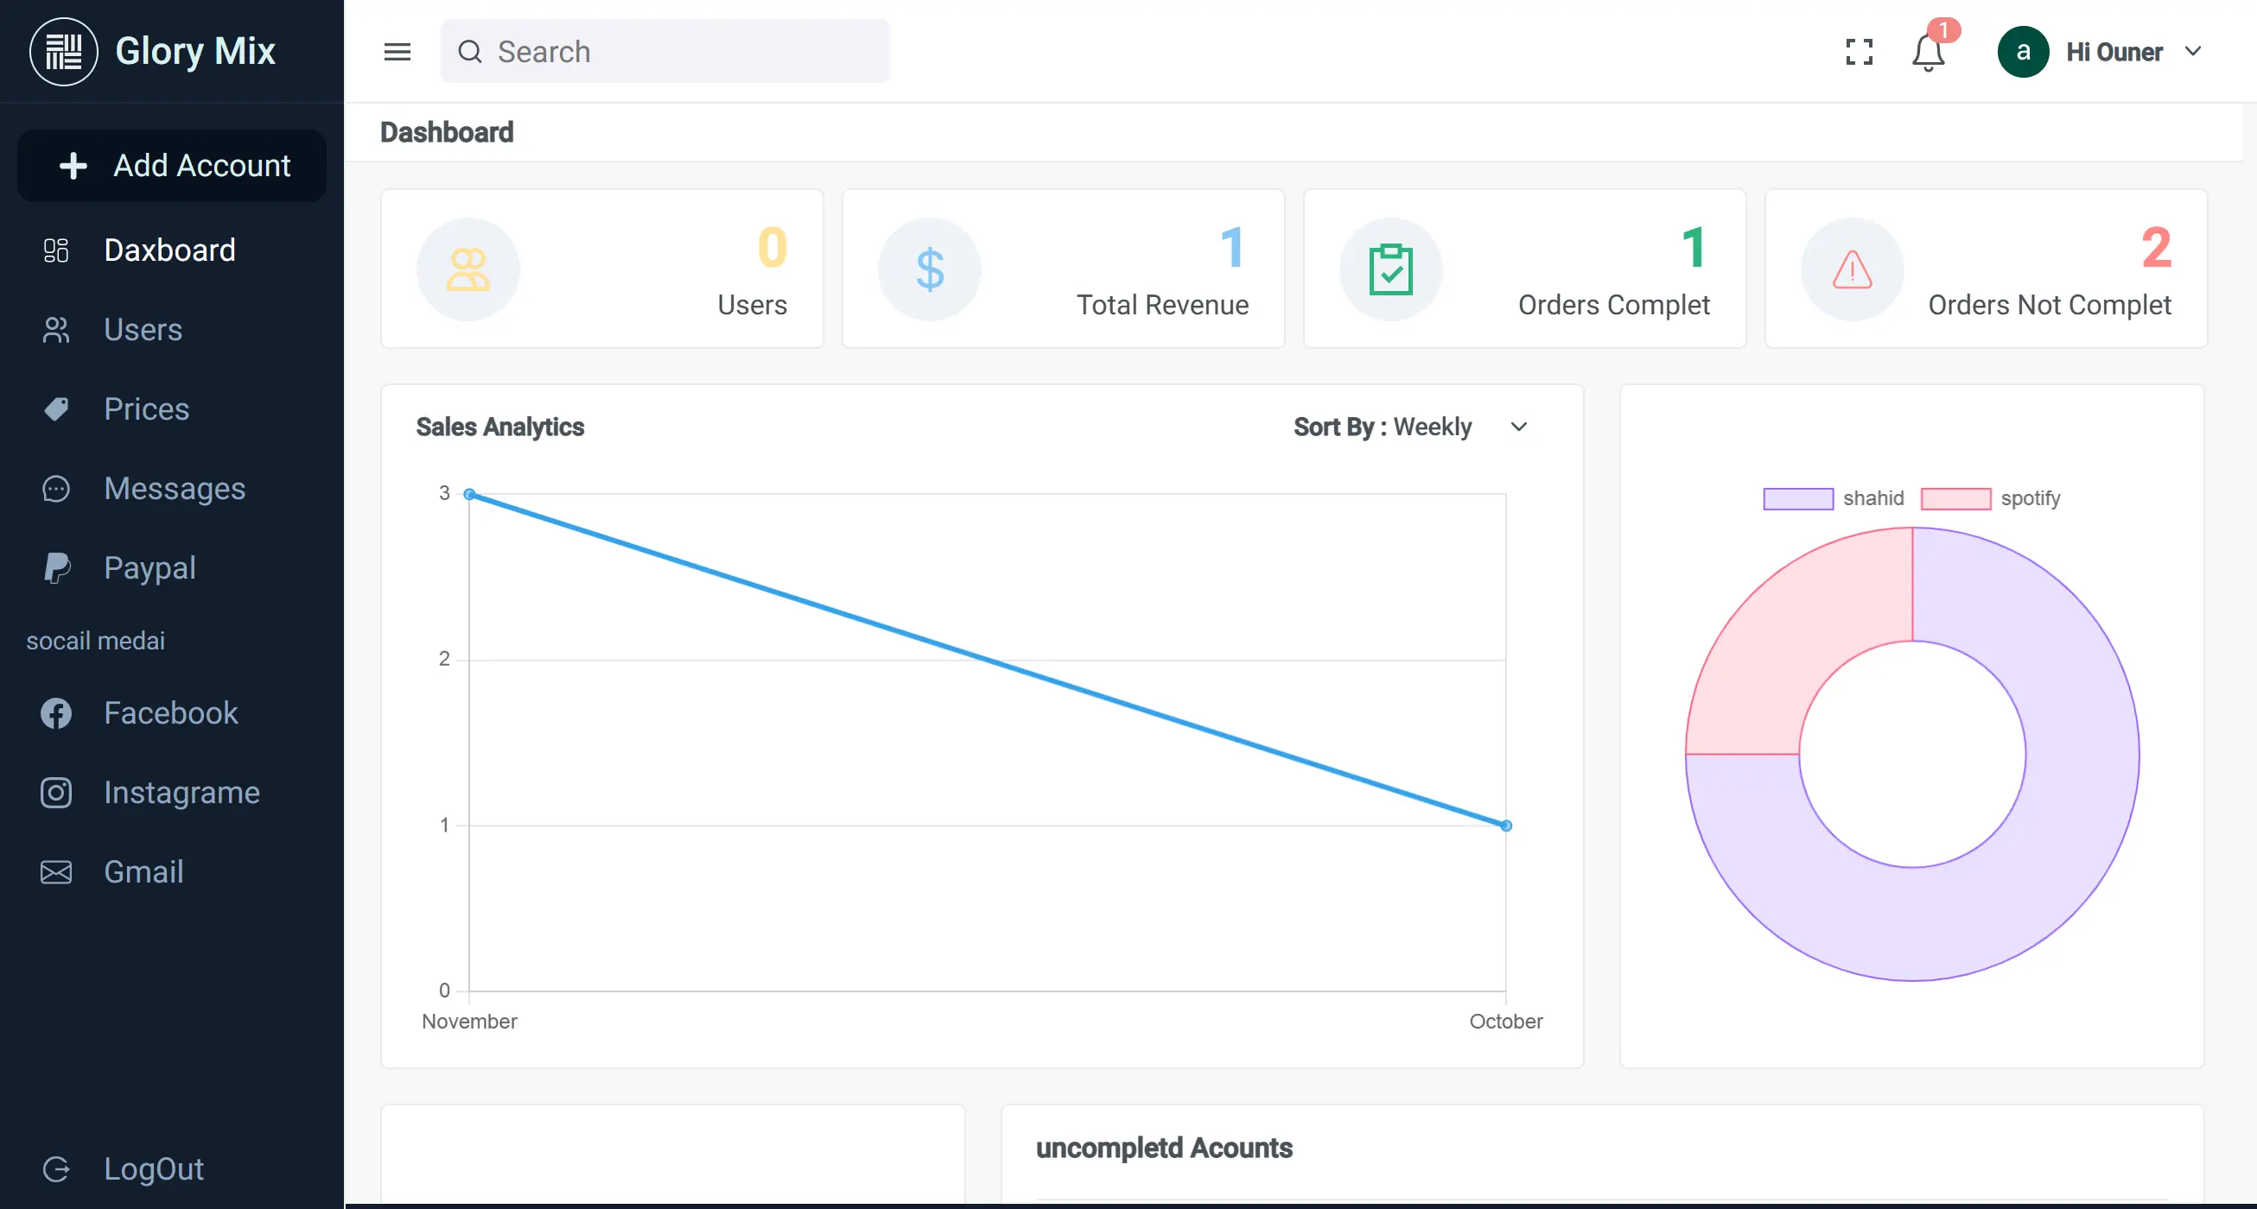Click the Glory Mix logo icon
This screenshot has width=2257, height=1209.
(64, 52)
